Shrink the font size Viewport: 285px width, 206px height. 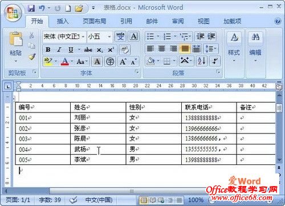(134, 62)
